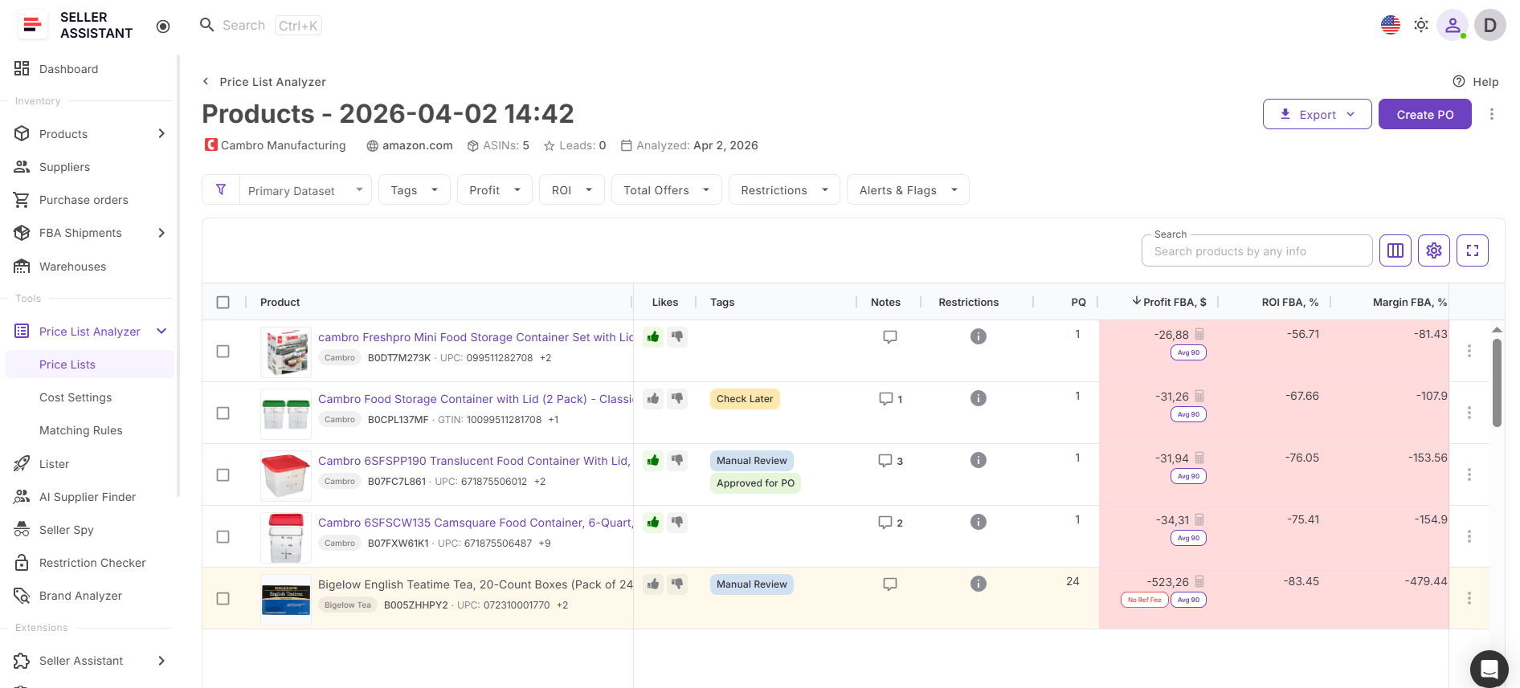
Task: Show restriction info for Cambro Food Storage 2 Pack
Action: (978, 398)
